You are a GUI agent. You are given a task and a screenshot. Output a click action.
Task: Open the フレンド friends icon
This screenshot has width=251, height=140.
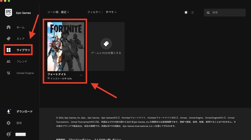pos(8,61)
